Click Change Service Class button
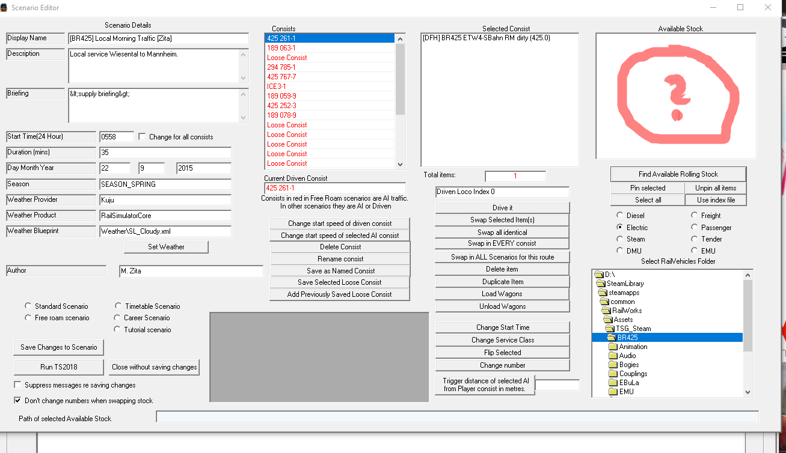 (x=502, y=340)
